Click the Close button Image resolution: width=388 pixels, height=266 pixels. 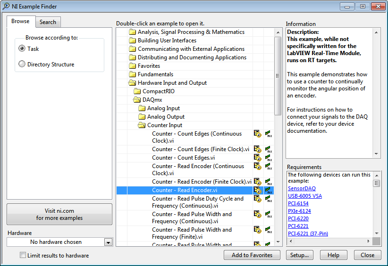367,255
